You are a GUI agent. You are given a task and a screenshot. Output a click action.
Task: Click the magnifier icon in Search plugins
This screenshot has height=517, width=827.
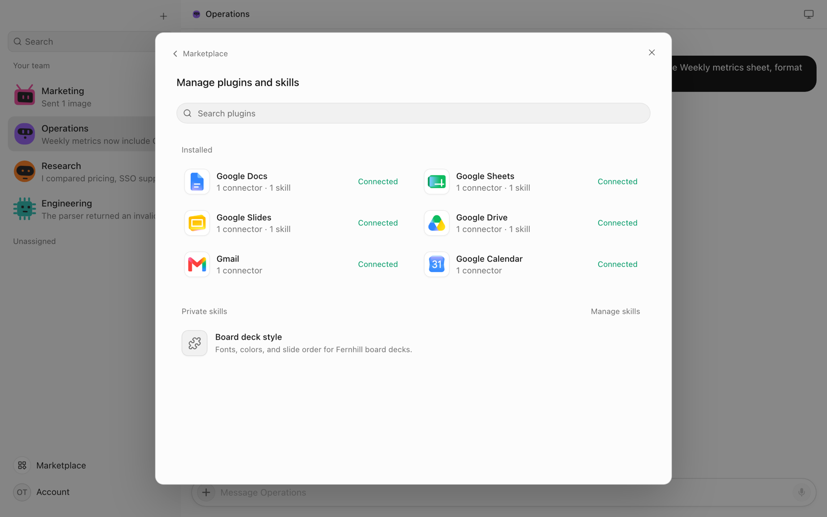188,113
